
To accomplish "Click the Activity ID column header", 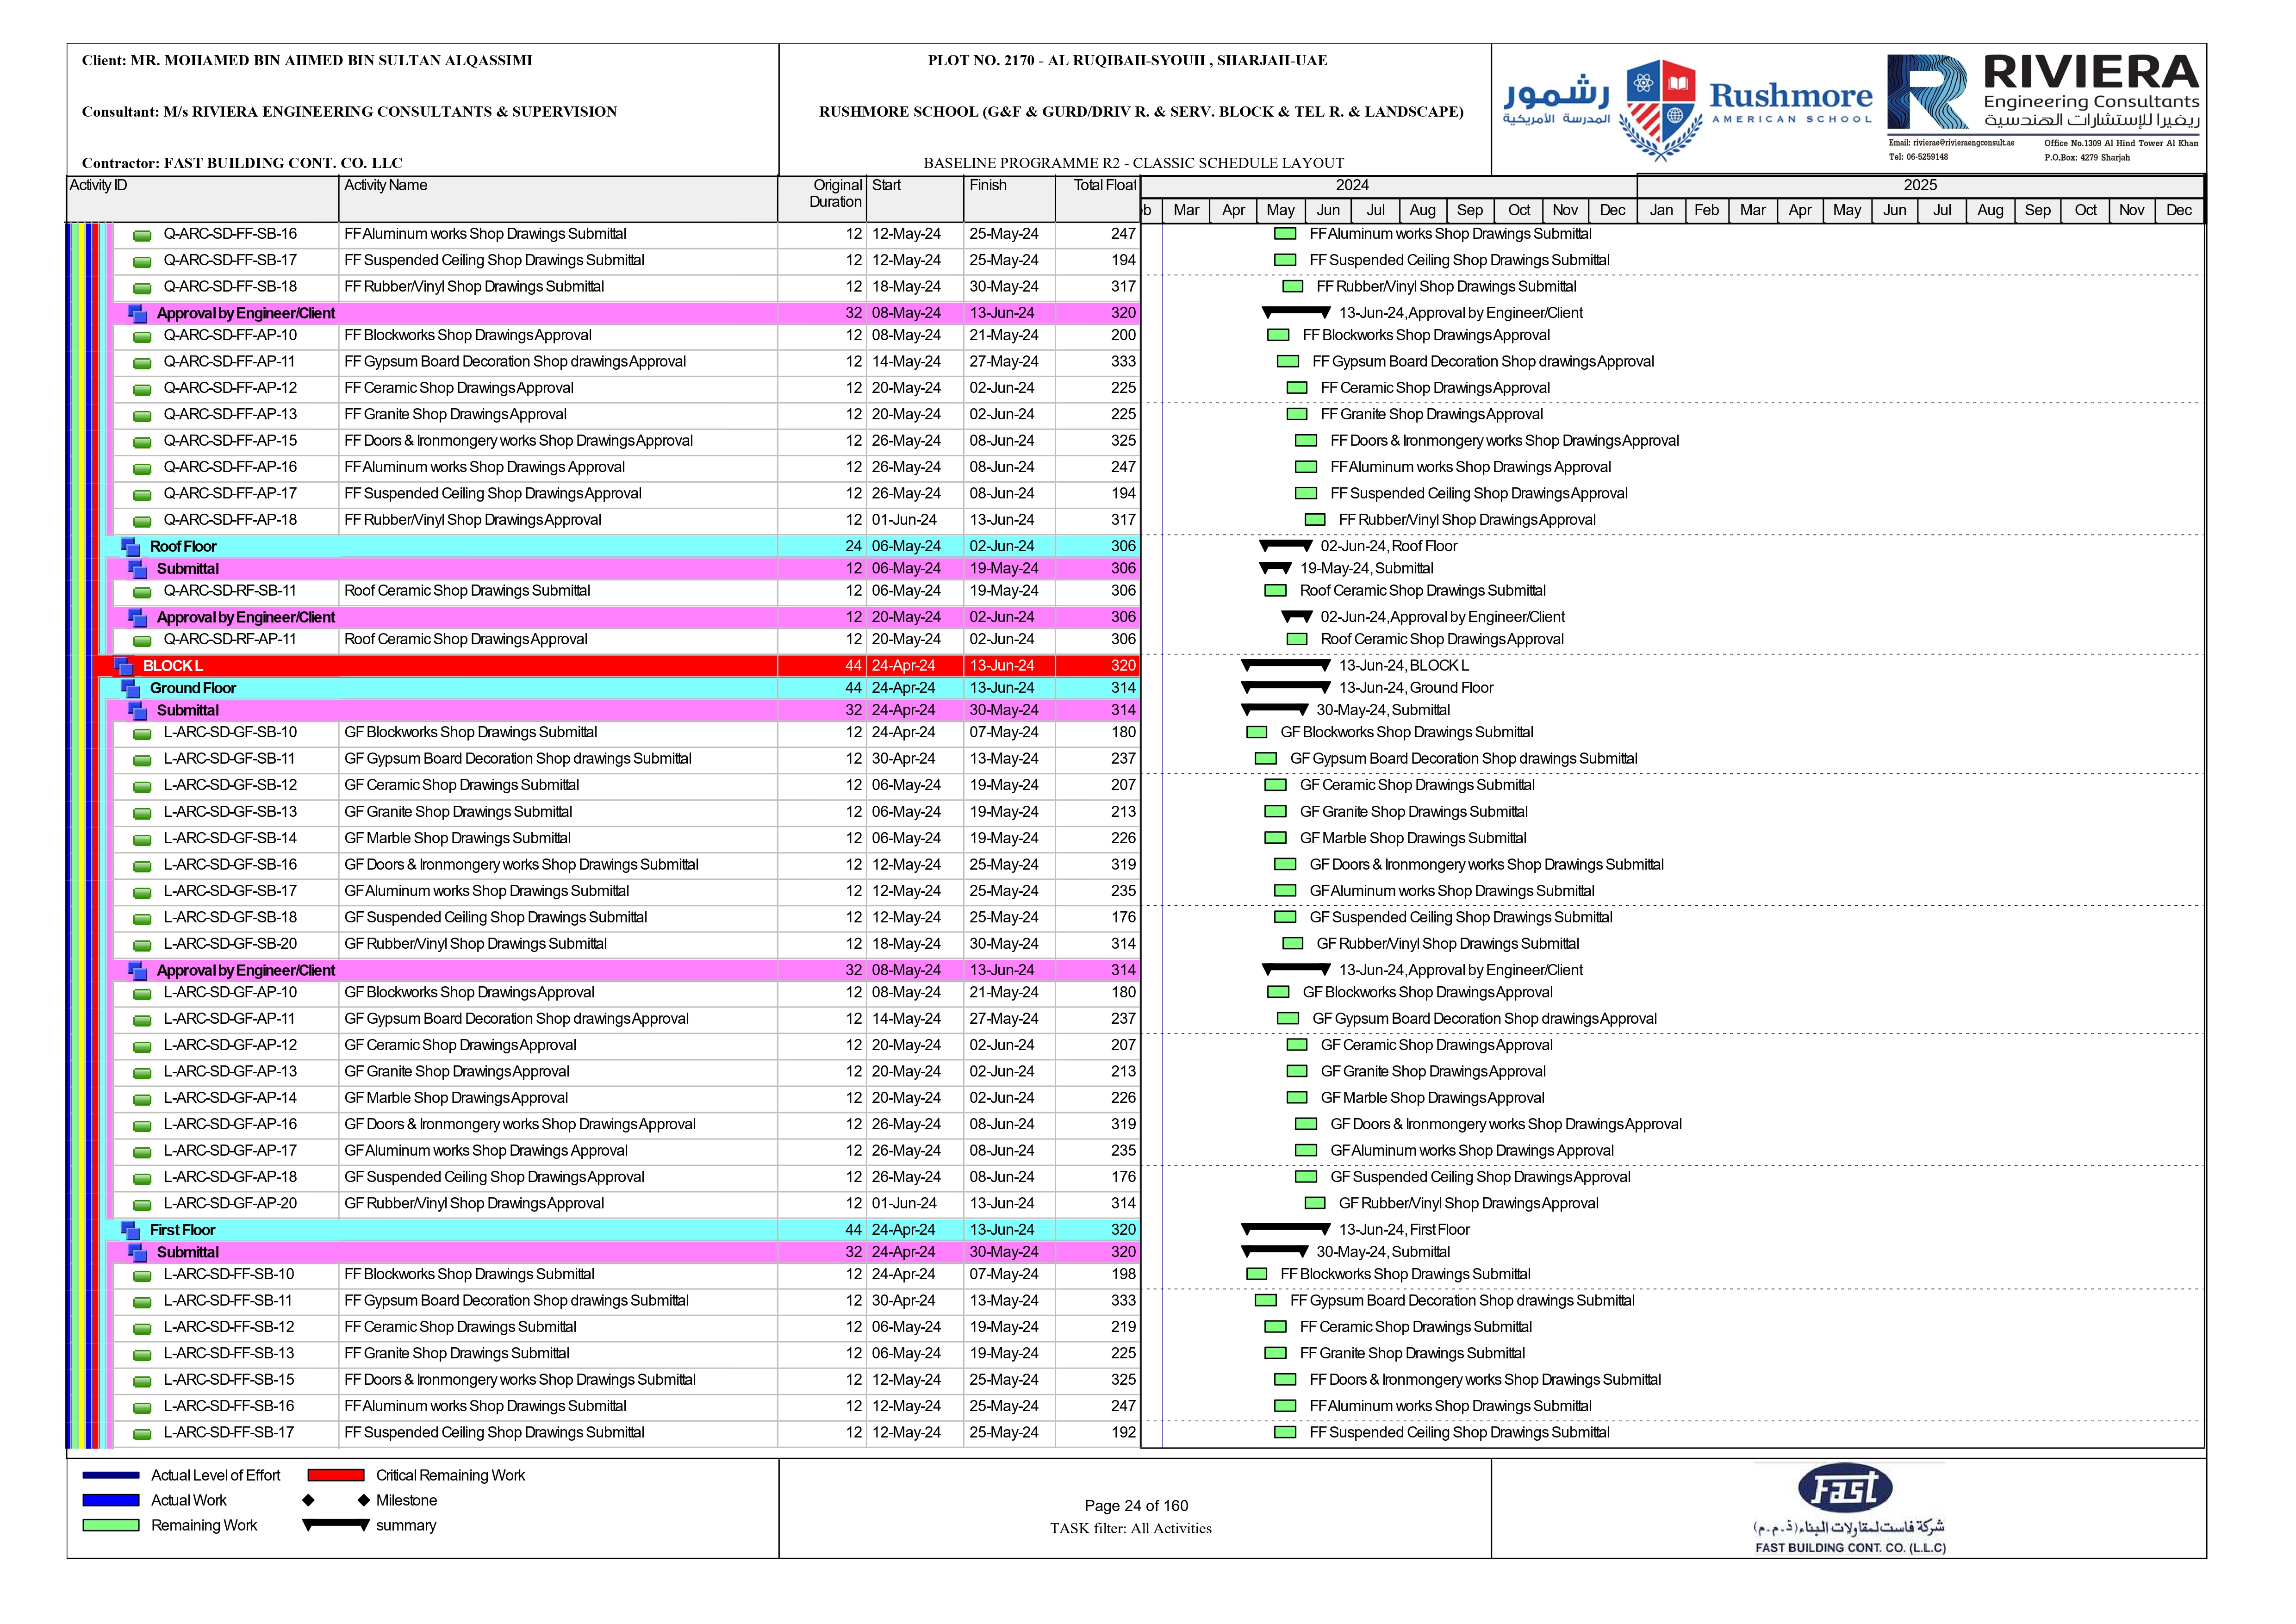I will coord(203,199).
